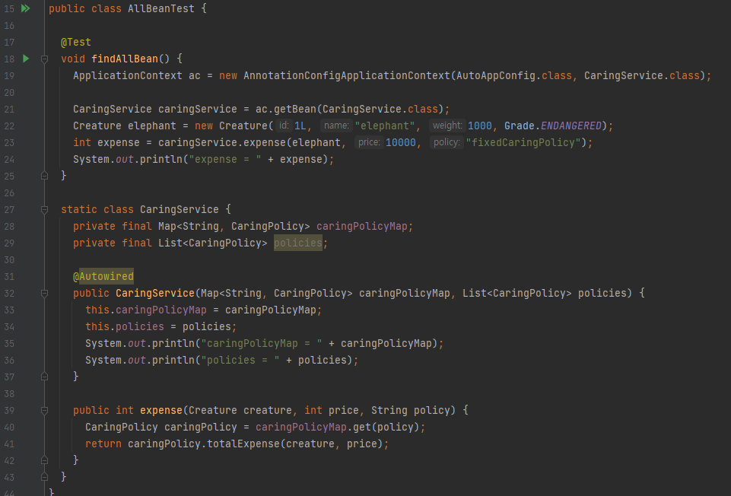This screenshot has height=496, width=731.
Task: Click the ENDANGERED enum constant
Action: [571, 126]
